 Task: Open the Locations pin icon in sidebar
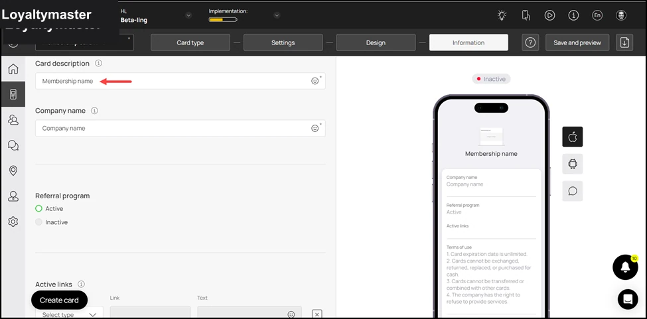click(13, 170)
